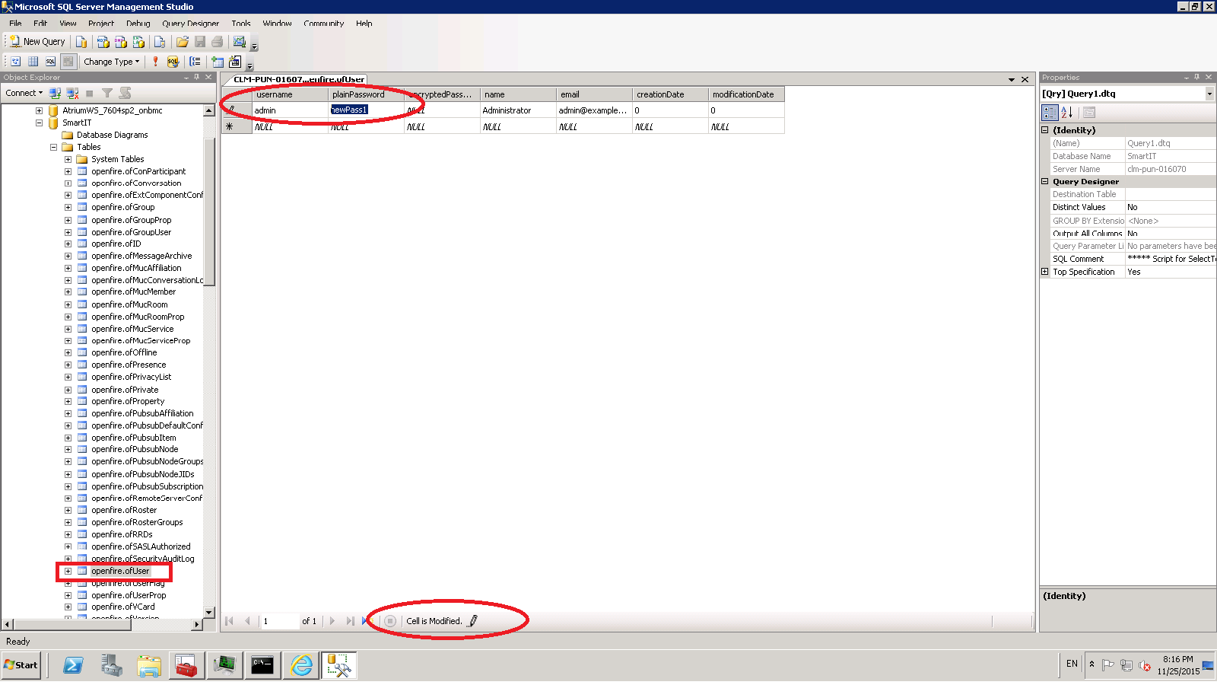The width and height of the screenshot is (1217, 685).
Task: Expand the openfire.ofUser table node
Action: 68,571
